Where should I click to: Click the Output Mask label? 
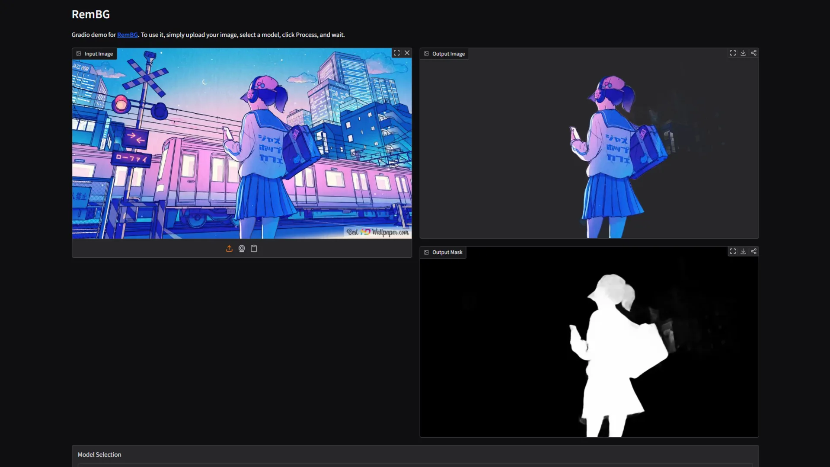[x=443, y=252]
